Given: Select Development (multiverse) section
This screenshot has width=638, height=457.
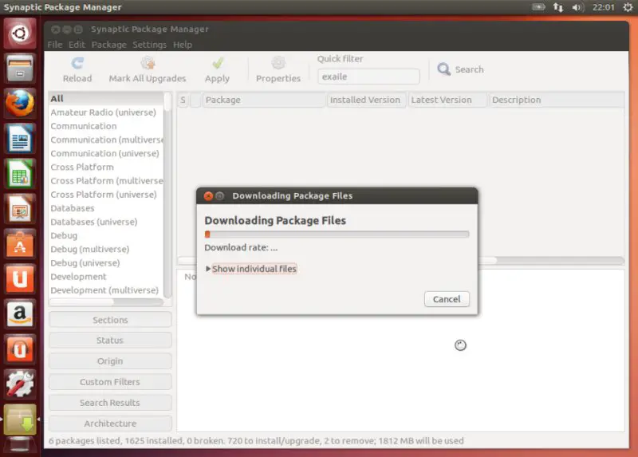Looking at the screenshot, I should pyautogui.click(x=106, y=290).
